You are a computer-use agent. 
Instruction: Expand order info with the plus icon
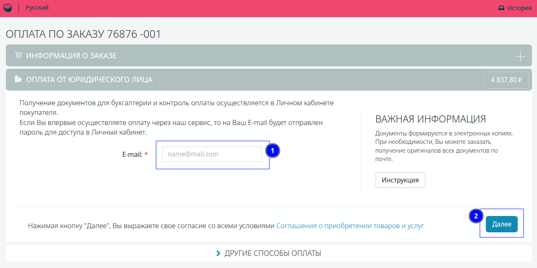coord(520,57)
